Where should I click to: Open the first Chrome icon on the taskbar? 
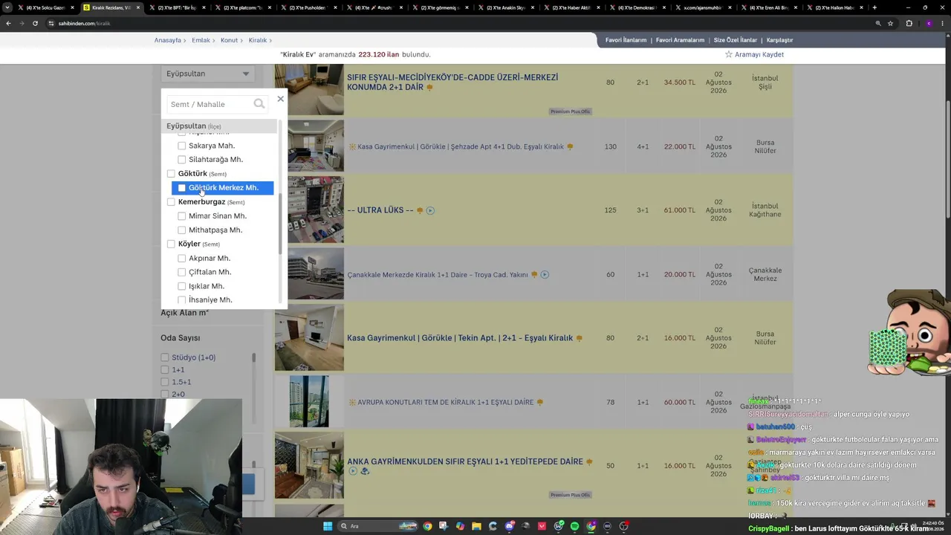pos(427,526)
